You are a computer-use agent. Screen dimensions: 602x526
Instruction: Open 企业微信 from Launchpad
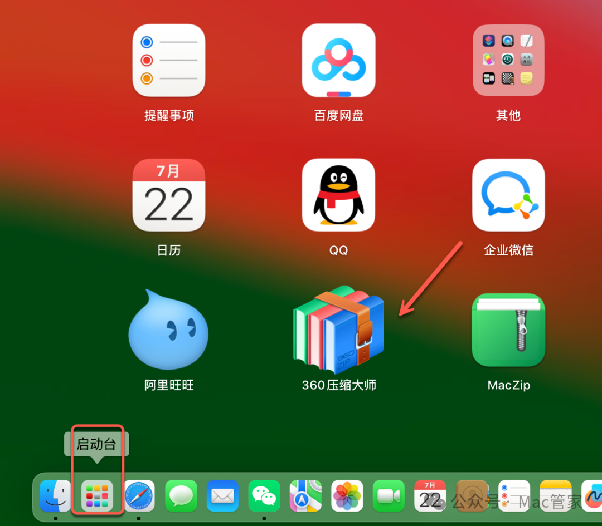coord(508,195)
